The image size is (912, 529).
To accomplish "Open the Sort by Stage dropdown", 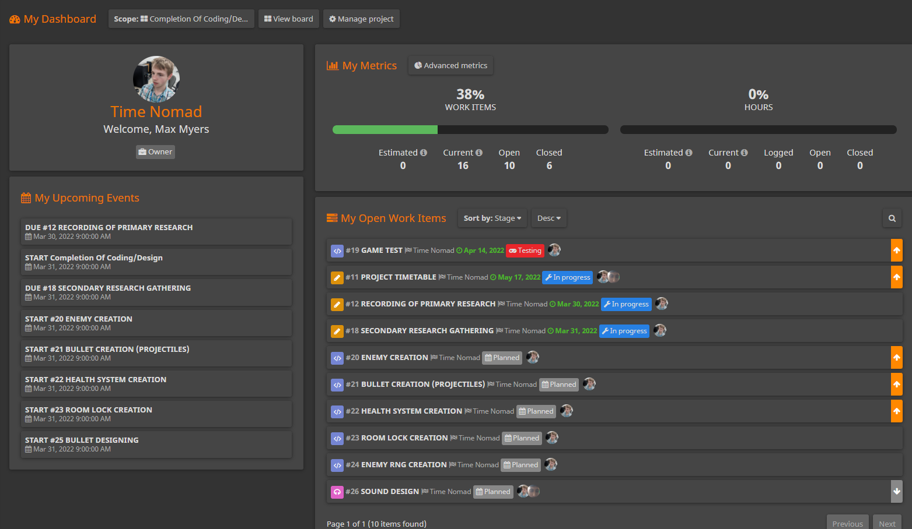I will 492,218.
